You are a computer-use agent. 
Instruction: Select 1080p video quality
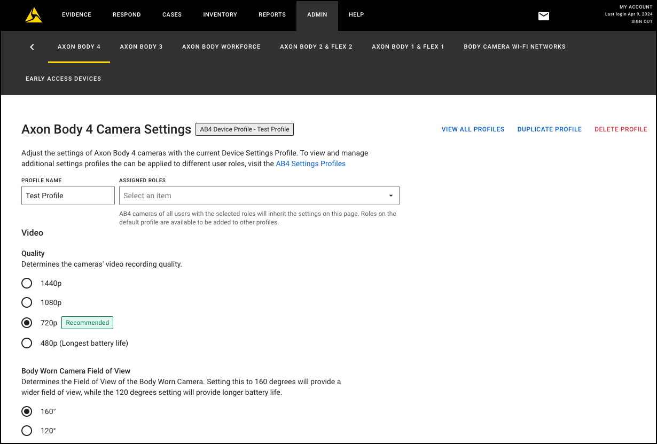click(x=27, y=302)
